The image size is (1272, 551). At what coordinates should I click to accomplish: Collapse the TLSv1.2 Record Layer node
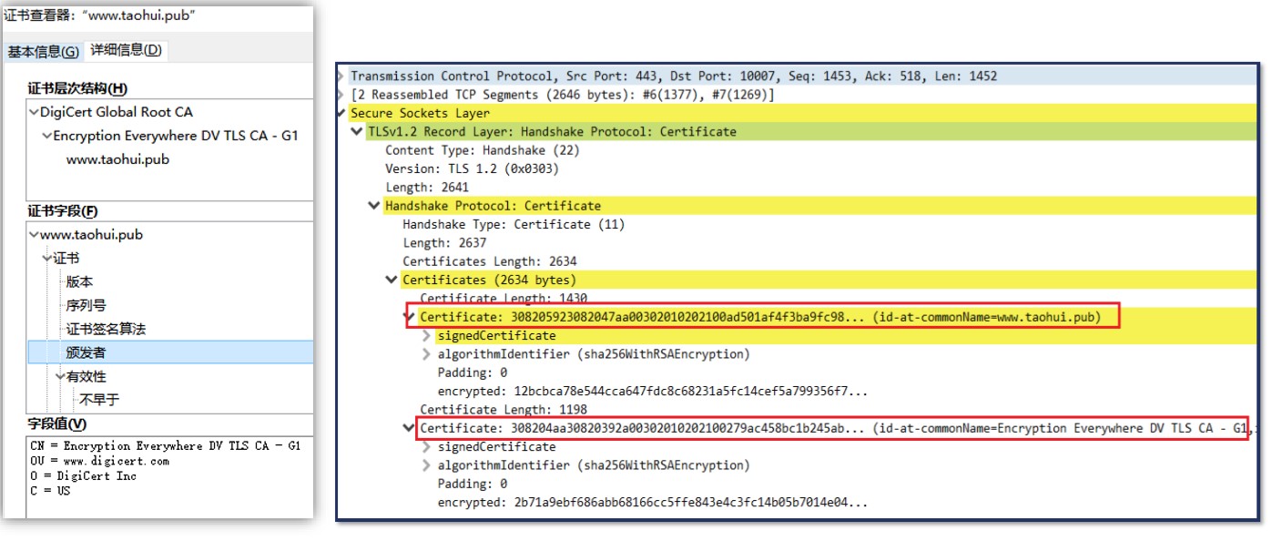point(358,132)
